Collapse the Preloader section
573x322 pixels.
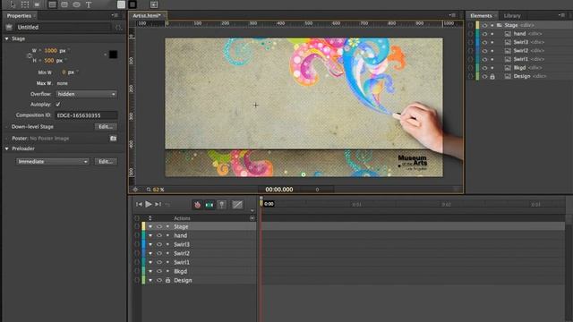click(x=6, y=148)
